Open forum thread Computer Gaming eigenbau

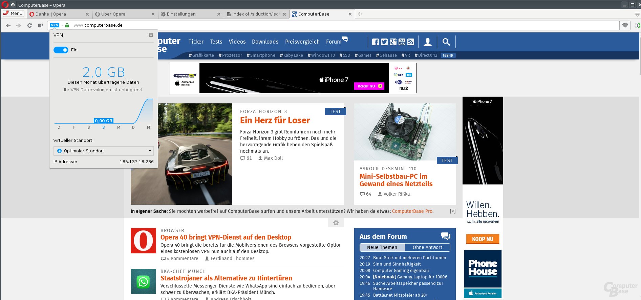coord(401,271)
